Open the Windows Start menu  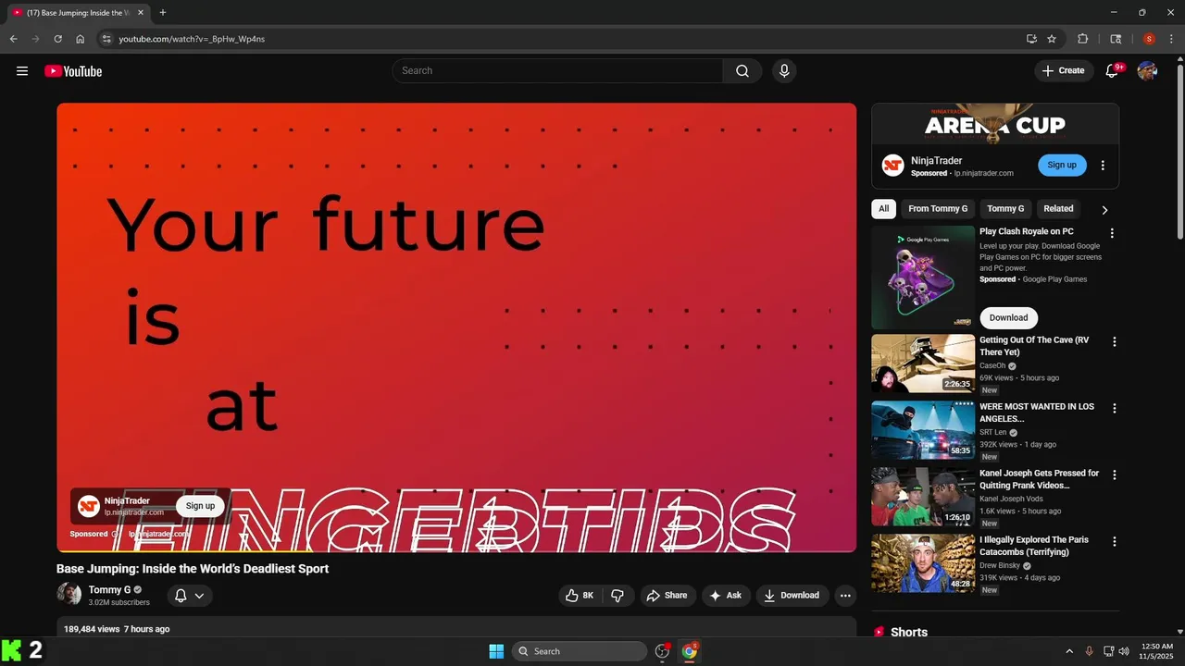496,651
